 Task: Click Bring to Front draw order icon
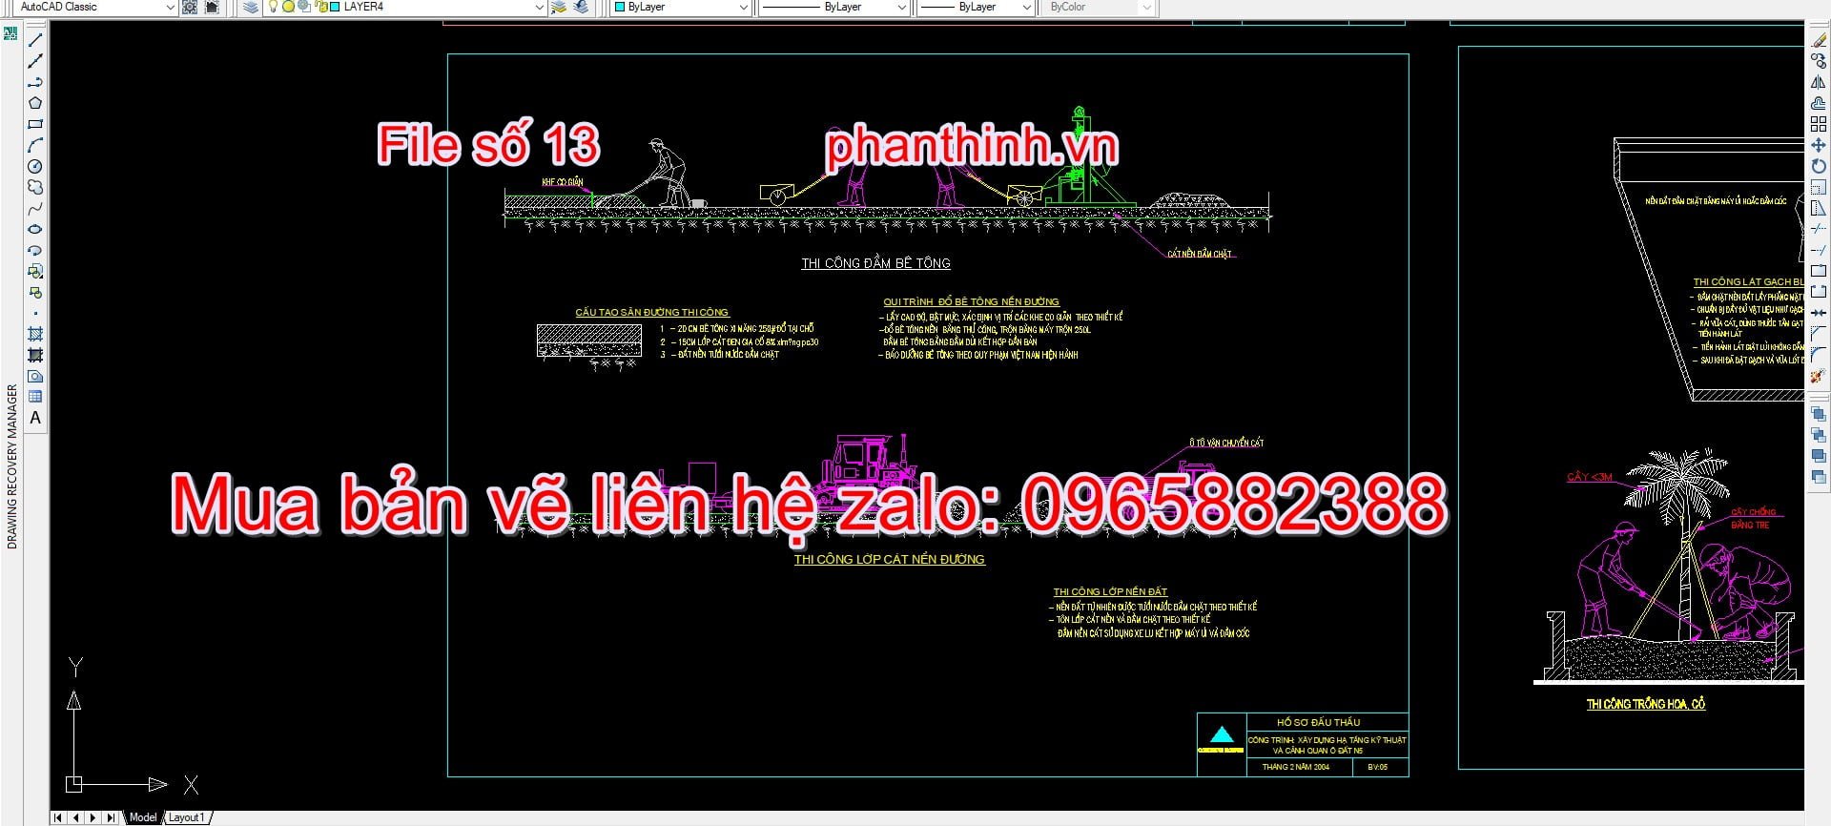[x=1819, y=416]
